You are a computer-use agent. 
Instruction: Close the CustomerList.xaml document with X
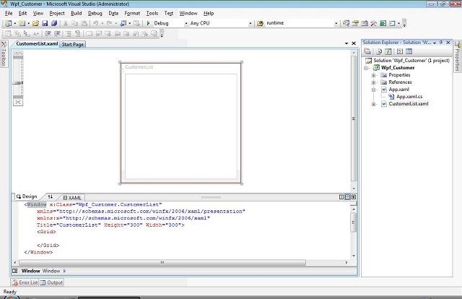[x=354, y=43]
